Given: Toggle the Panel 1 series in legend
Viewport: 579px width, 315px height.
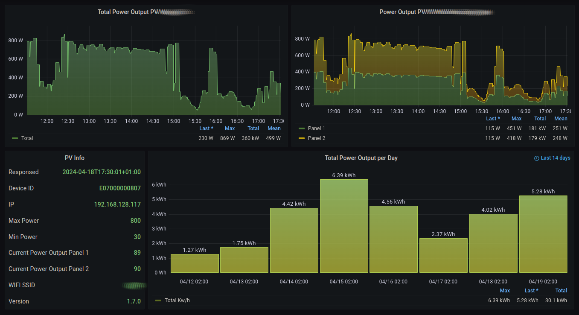Looking at the screenshot, I should (316, 128).
